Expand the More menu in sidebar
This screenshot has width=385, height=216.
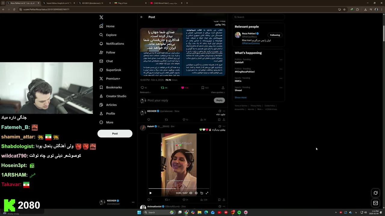tap(106, 122)
